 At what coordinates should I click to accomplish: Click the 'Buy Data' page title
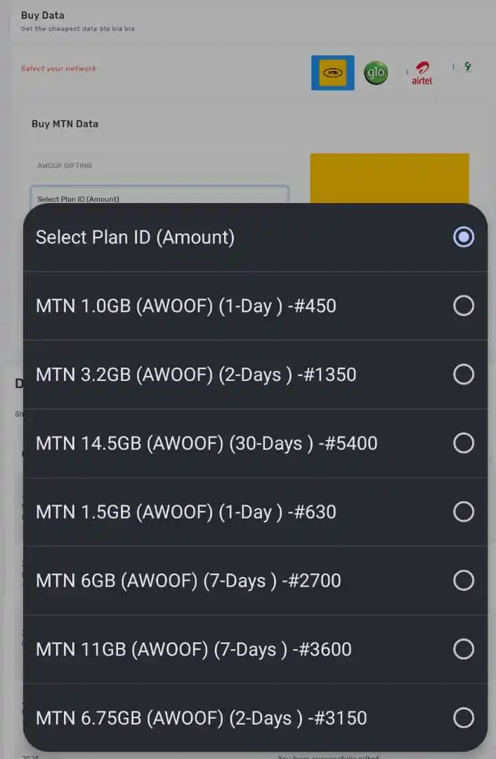43,15
